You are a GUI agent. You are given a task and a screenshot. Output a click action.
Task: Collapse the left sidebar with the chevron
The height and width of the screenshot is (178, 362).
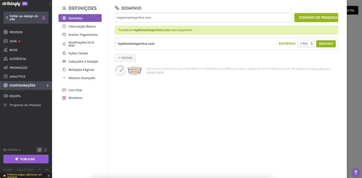(x=50, y=4)
